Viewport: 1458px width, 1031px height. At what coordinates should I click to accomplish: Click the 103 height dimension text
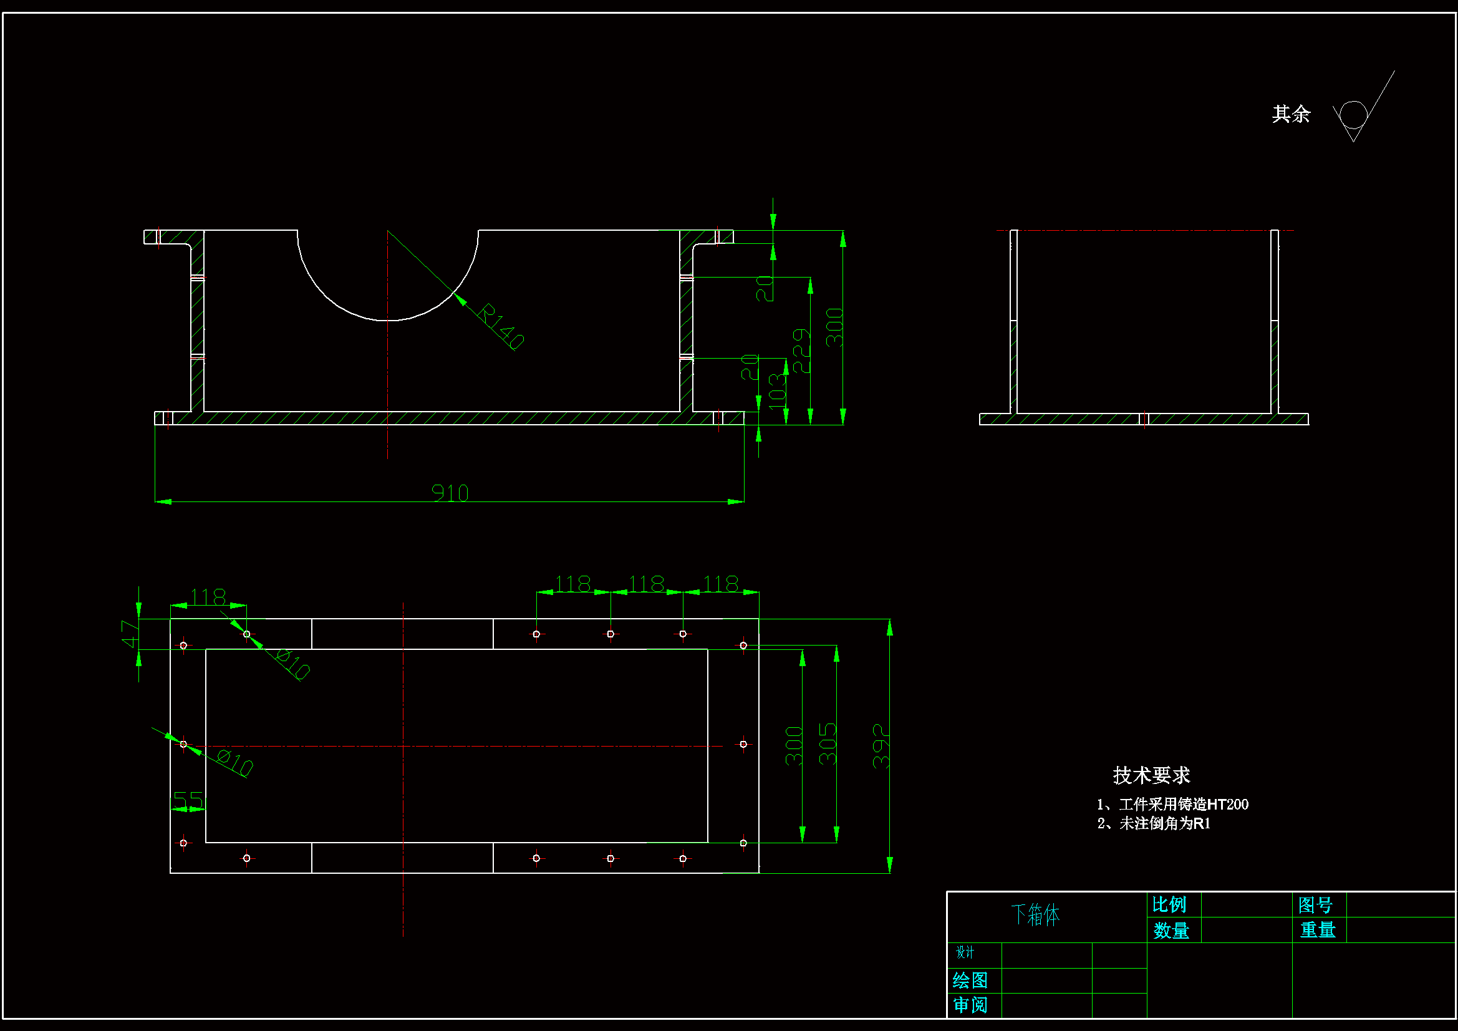(x=777, y=391)
